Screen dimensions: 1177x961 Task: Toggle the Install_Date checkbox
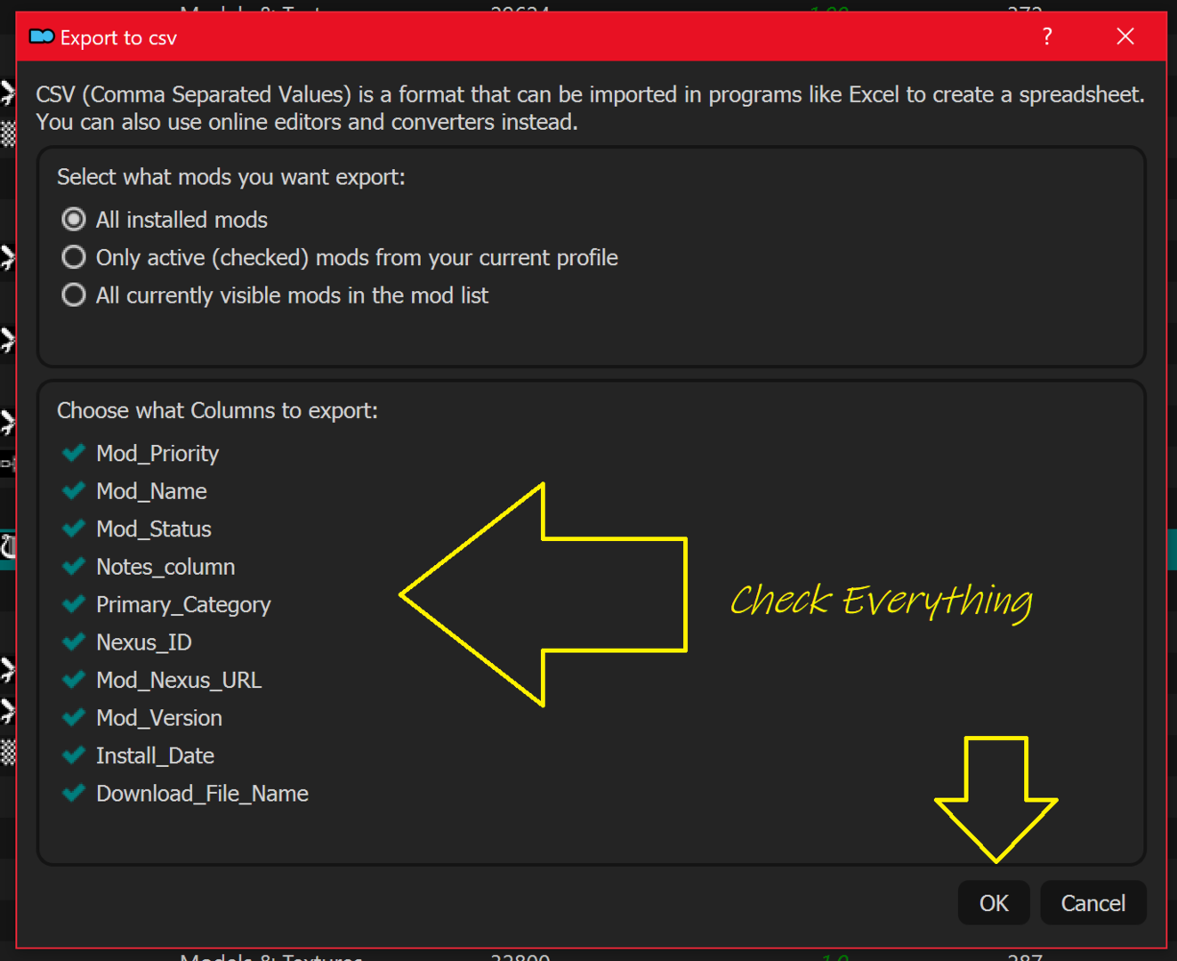point(74,755)
